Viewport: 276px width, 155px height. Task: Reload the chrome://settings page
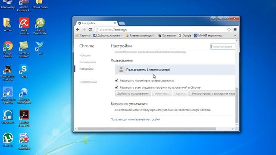pos(90,30)
